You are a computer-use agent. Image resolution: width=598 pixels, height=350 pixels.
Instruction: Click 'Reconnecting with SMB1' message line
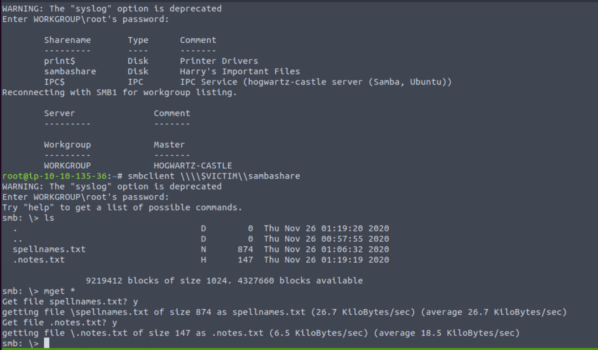tap(120, 92)
